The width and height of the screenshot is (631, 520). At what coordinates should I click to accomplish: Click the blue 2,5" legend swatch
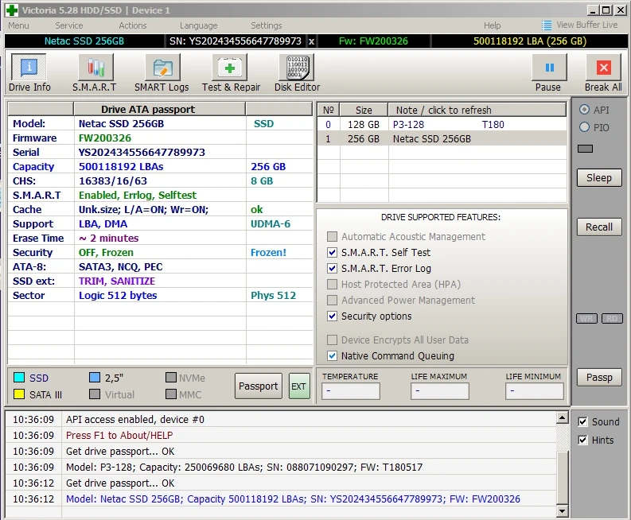[x=95, y=377]
